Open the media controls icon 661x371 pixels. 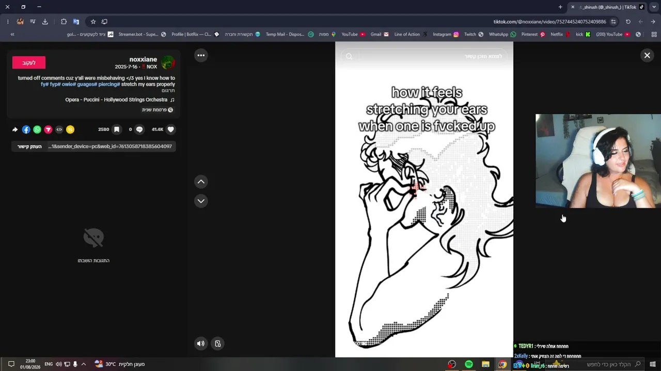point(33,22)
